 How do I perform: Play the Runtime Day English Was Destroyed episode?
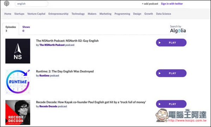click(171, 73)
